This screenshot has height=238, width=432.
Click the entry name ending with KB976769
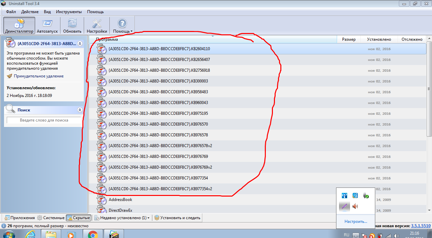158,157
